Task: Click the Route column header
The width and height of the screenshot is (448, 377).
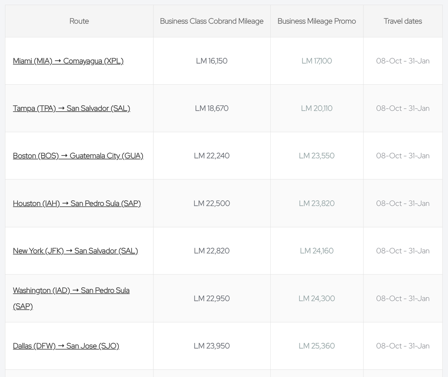Action: [x=79, y=21]
